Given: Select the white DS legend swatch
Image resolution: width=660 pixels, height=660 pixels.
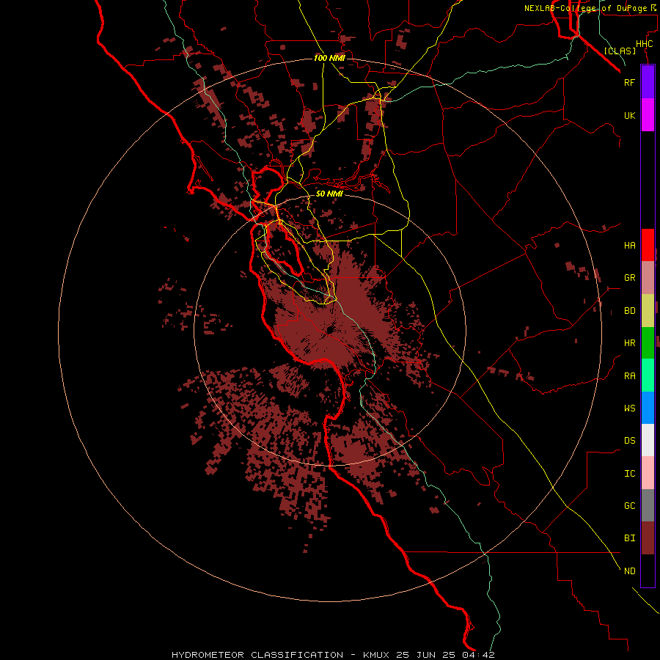Looking at the screenshot, I should (x=648, y=440).
